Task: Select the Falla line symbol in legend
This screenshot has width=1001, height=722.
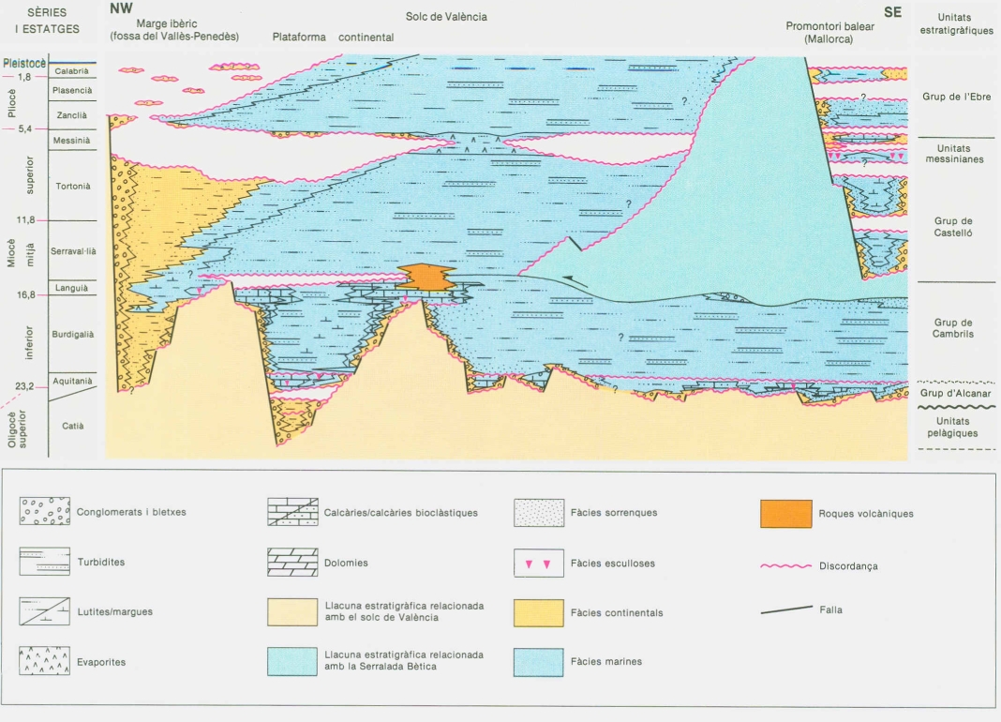Action: pyautogui.click(x=785, y=610)
